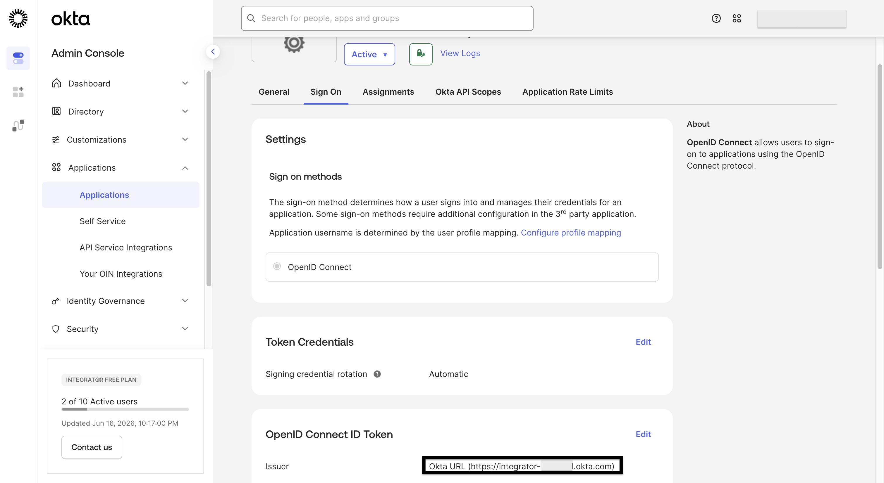Click the Dashboard home icon

click(56, 83)
